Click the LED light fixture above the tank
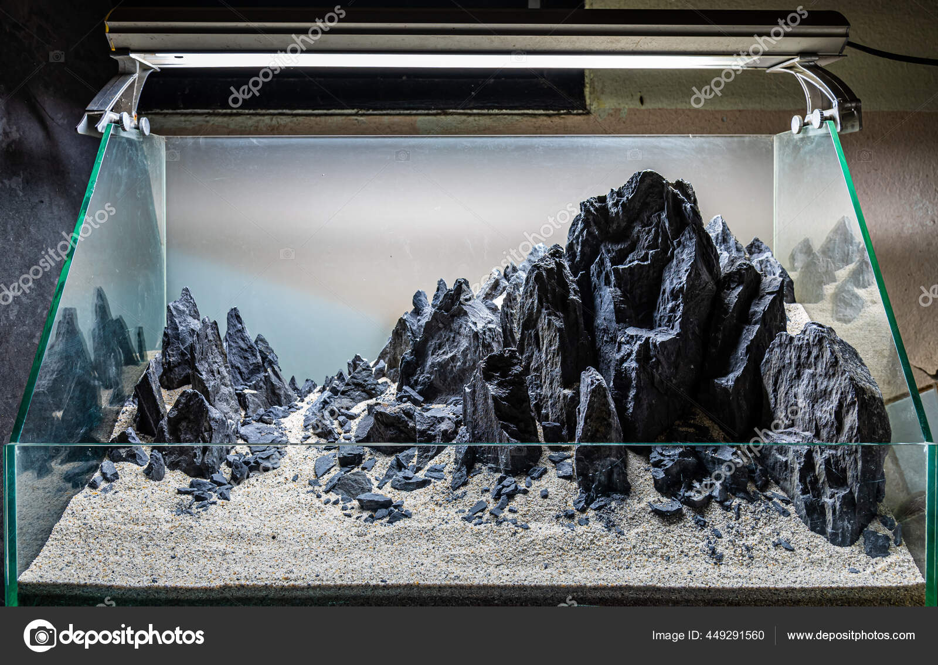The height and width of the screenshot is (665, 938). 469,56
